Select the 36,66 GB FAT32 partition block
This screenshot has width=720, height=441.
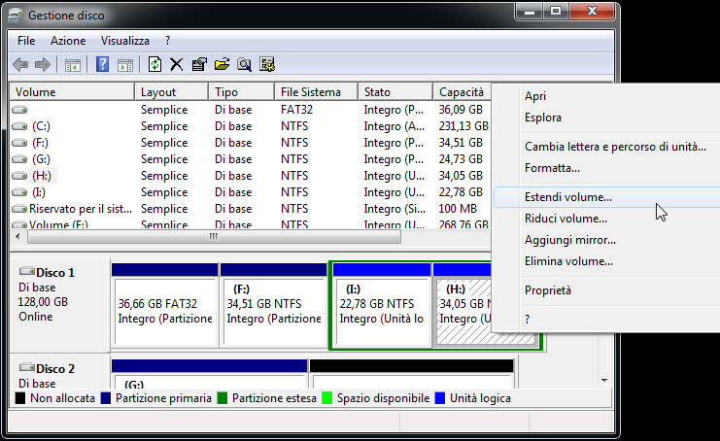(x=165, y=304)
